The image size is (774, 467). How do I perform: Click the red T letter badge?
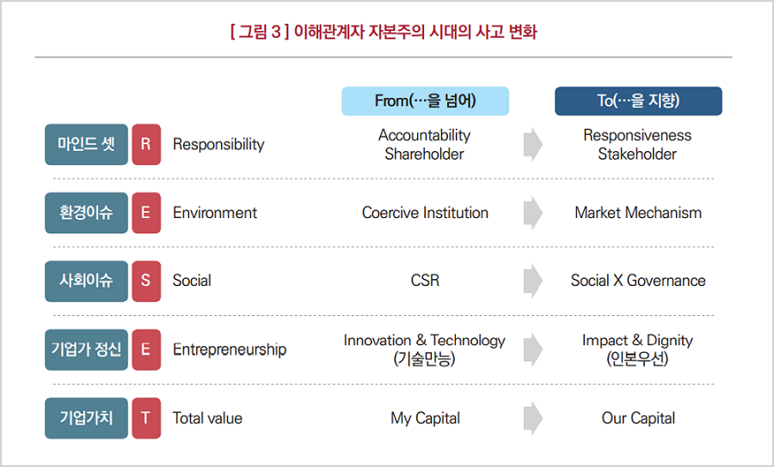[x=146, y=418]
